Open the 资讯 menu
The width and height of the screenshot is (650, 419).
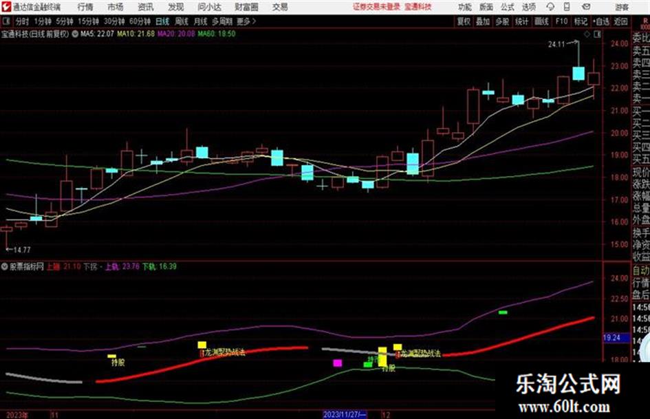146,7
